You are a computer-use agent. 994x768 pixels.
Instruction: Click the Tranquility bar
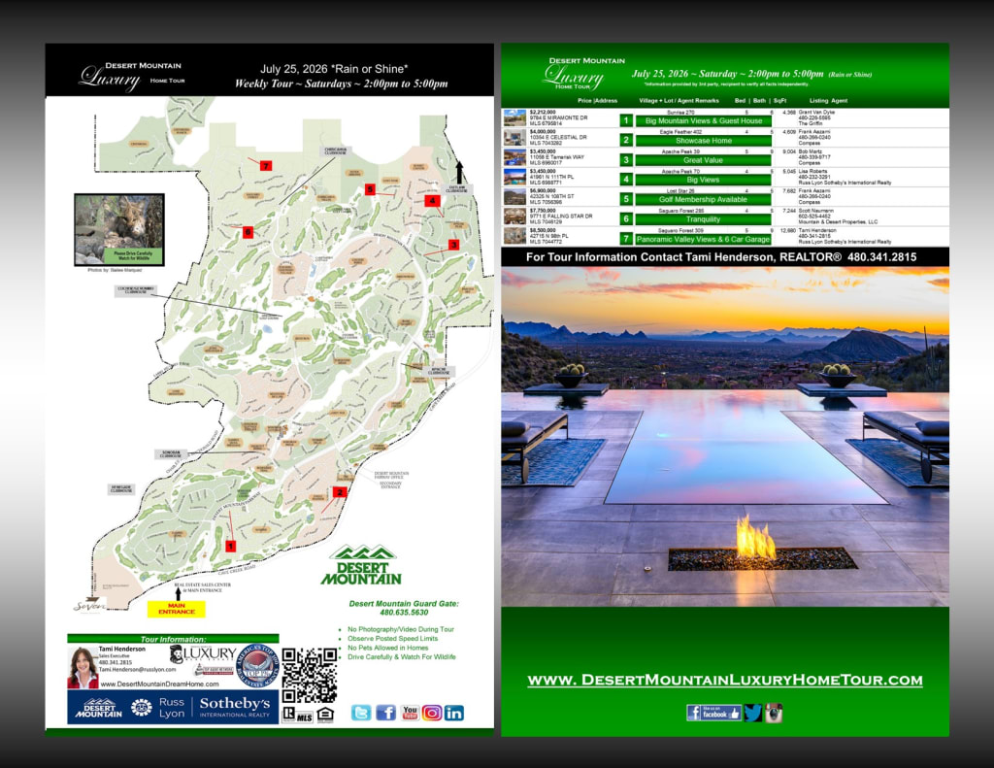click(x=704, y=219)
